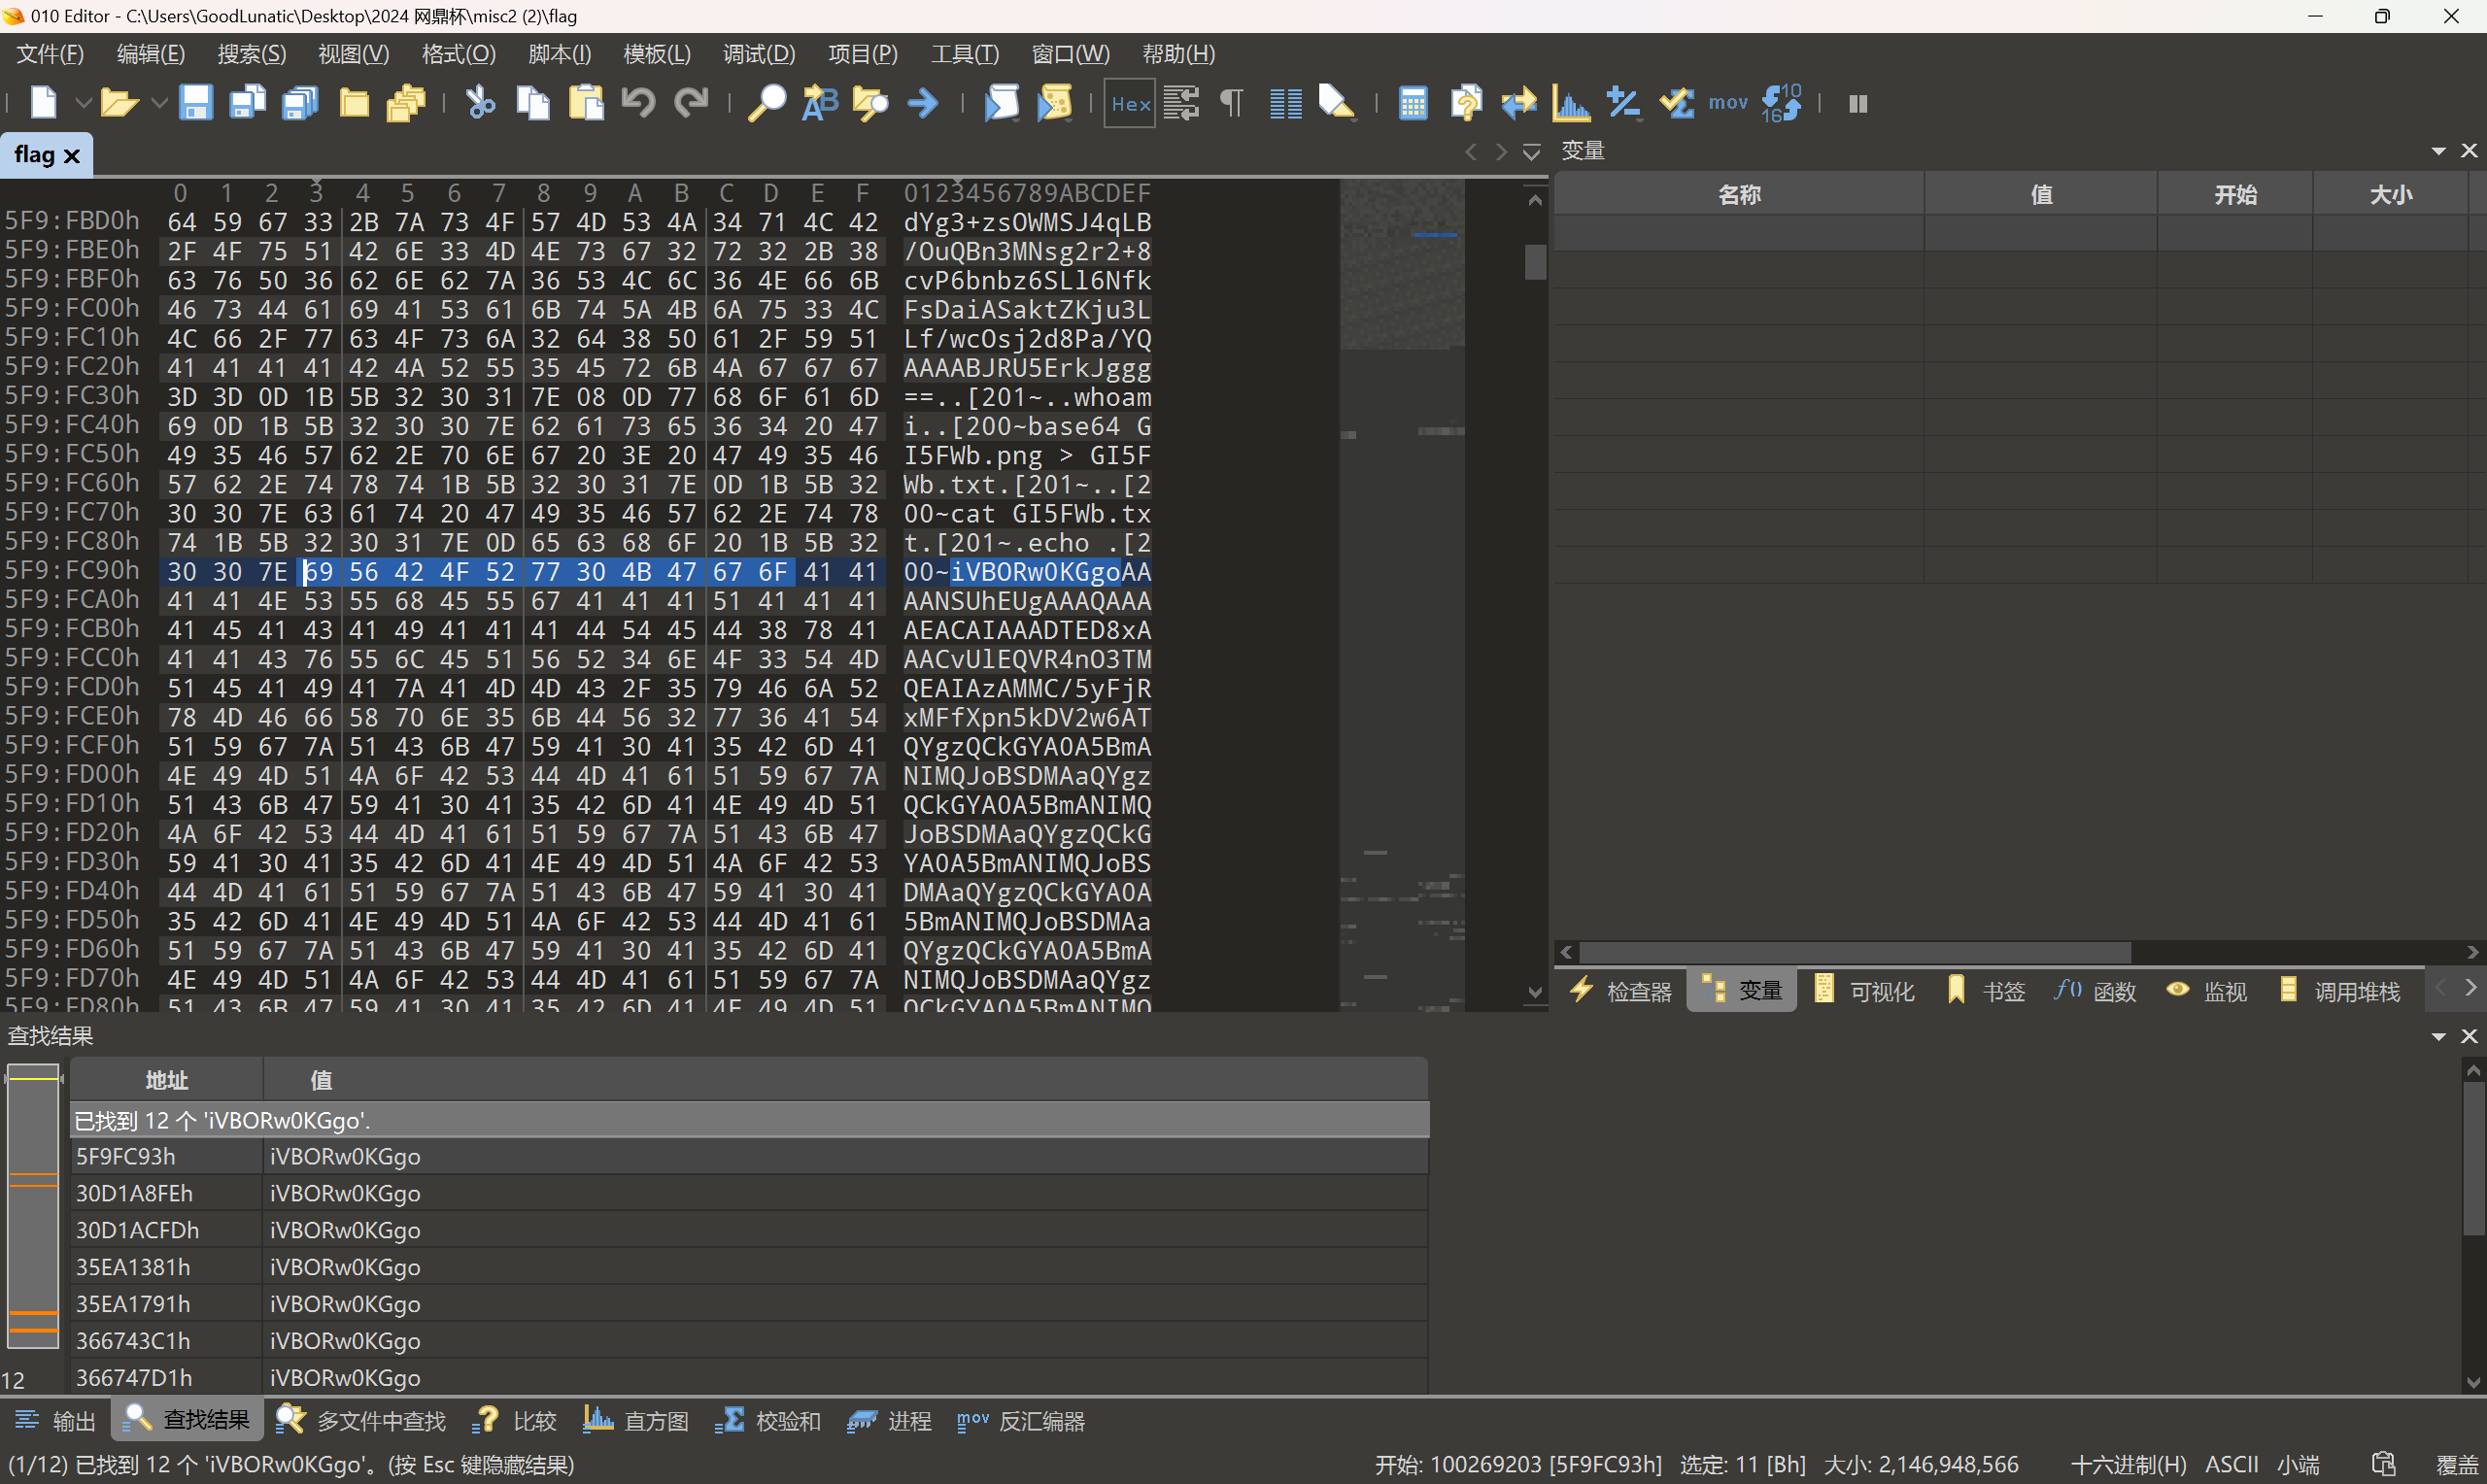Switch to the 检查器 inspector tab

tap(1621, 991)
